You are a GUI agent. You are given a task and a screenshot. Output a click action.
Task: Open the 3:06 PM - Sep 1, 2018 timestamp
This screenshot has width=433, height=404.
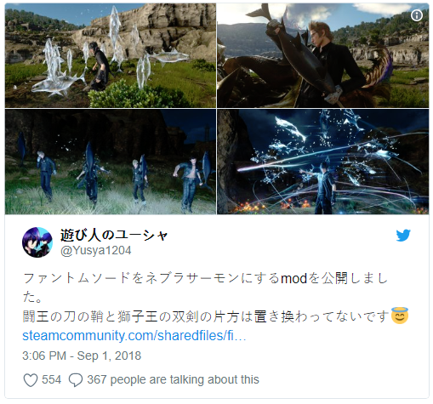[x=82, y=356]
